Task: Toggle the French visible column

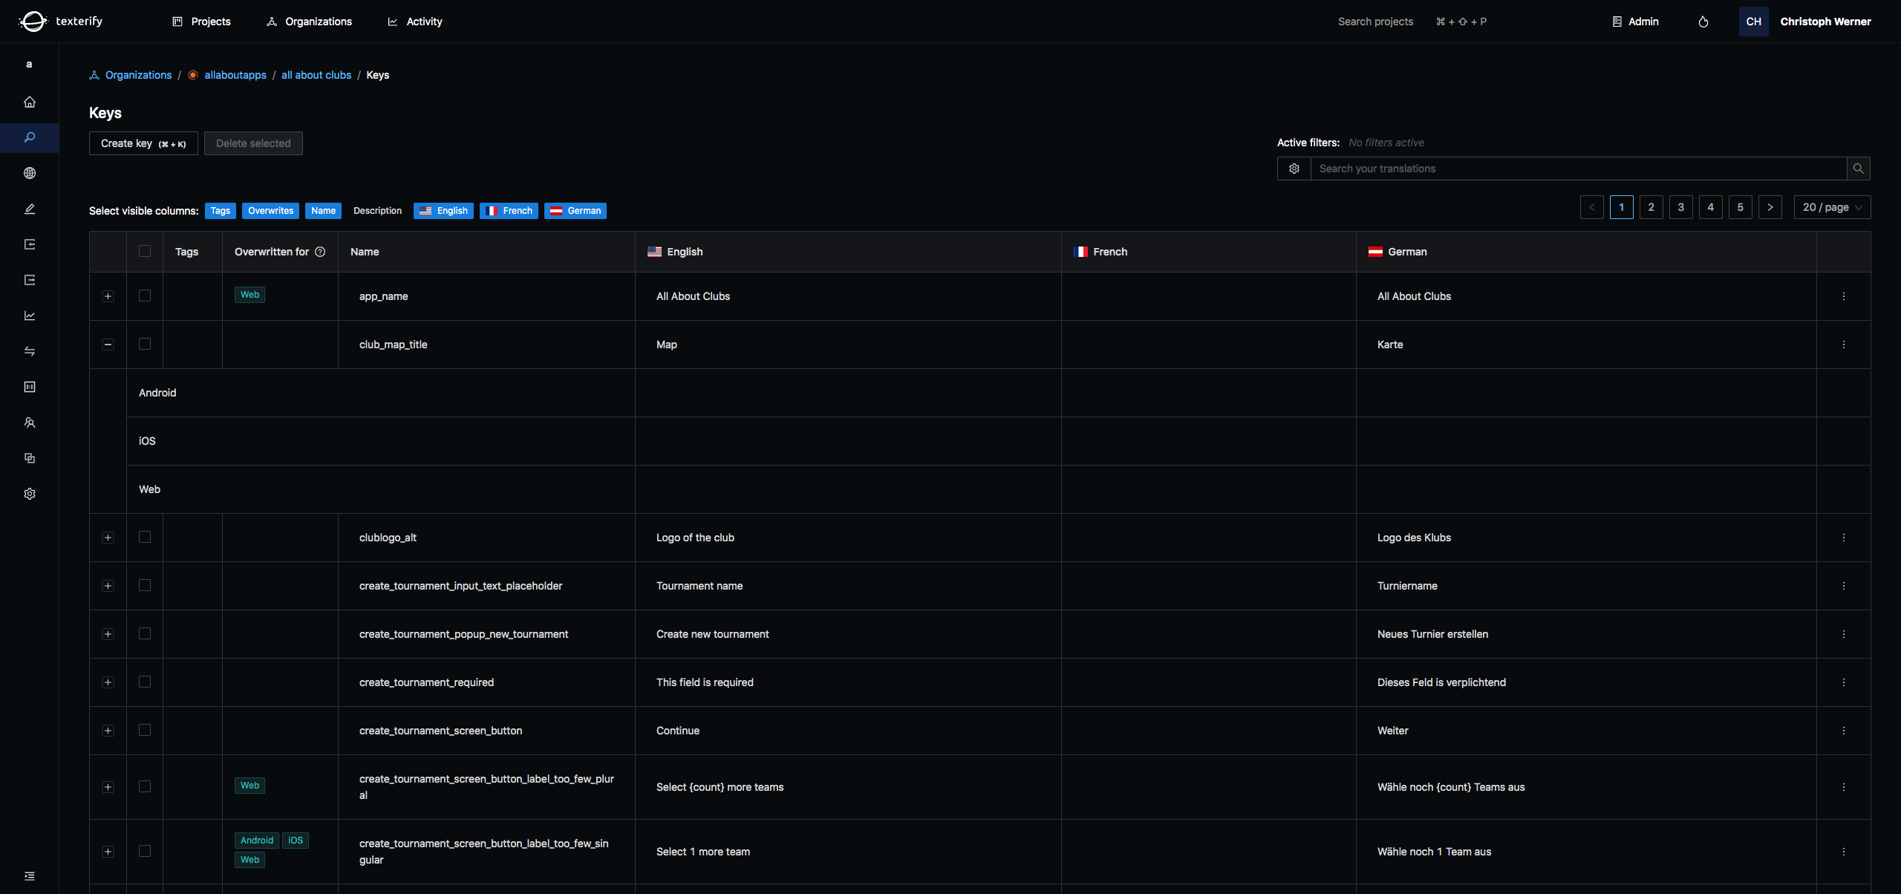Action: coord(509,211)
